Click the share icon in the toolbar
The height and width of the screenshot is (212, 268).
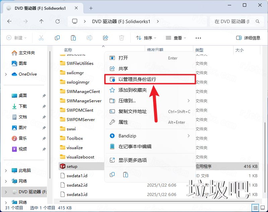pos(105,37)
